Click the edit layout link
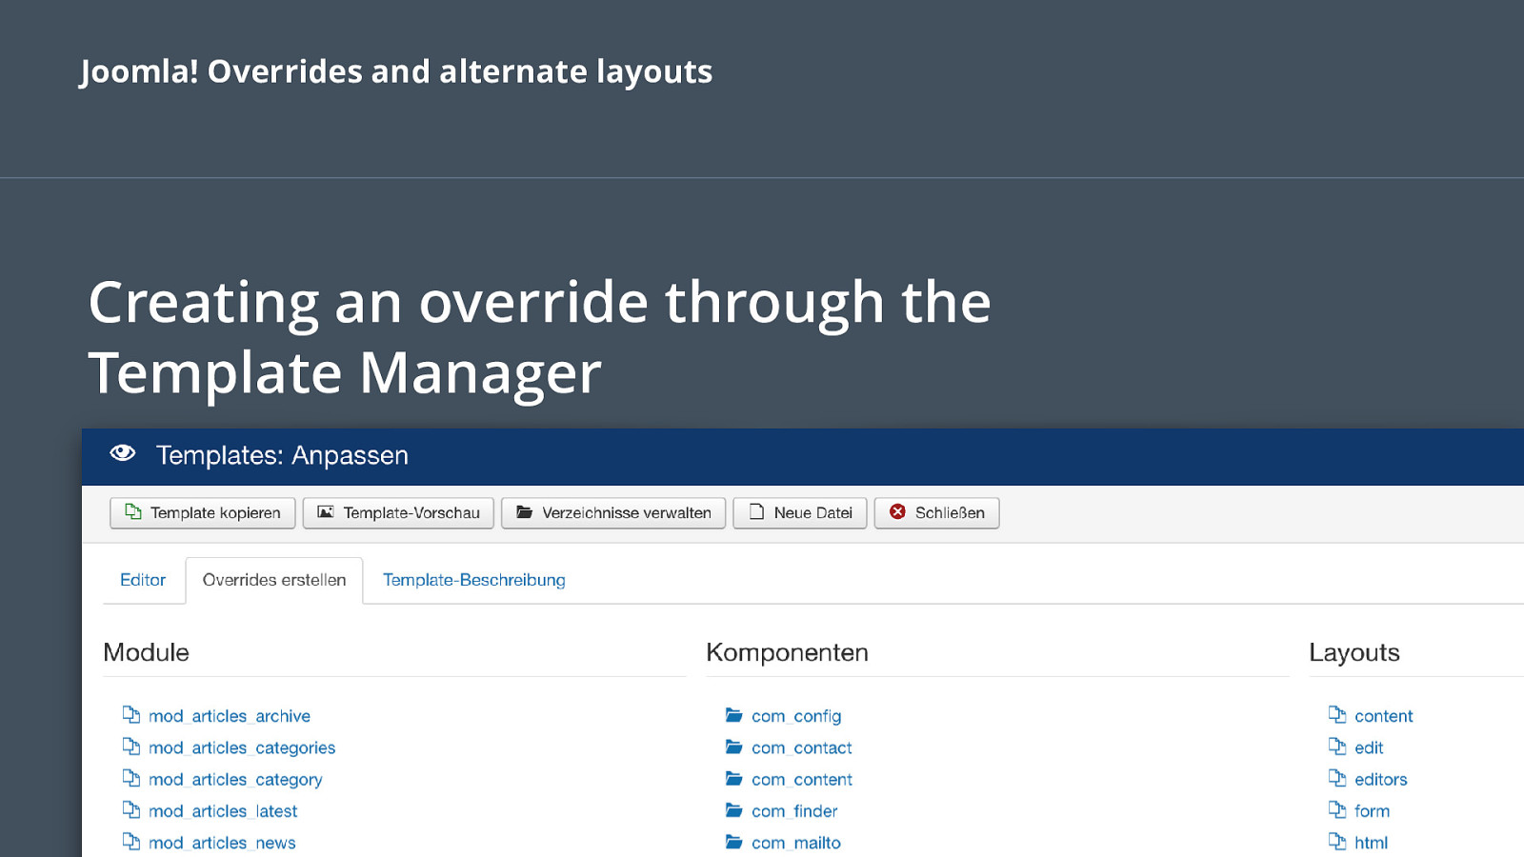 click(x=1369, y=747)
